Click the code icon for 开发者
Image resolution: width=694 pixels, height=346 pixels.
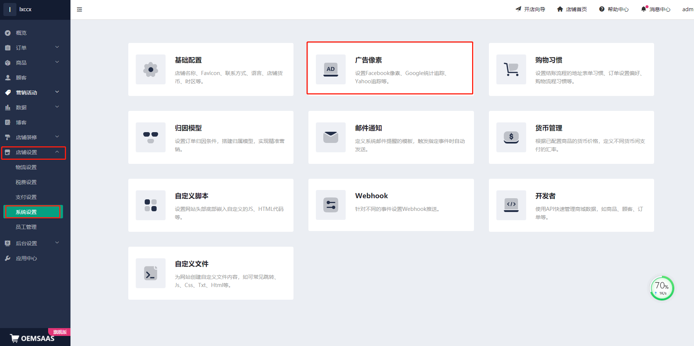click(x=511, y=205)
